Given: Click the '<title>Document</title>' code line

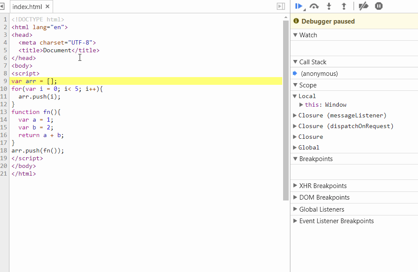Looking at the screenshot, I should (x=59, y=50).
